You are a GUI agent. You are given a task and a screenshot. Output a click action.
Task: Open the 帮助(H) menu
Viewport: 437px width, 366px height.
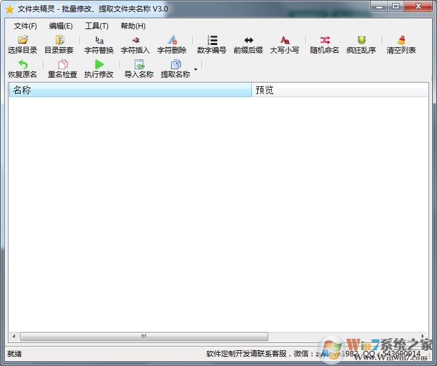(x=133, y=26)
